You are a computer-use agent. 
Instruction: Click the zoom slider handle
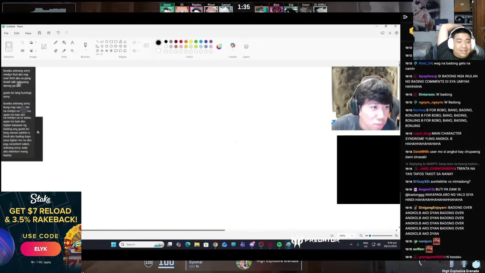click(x=370, y=235)
